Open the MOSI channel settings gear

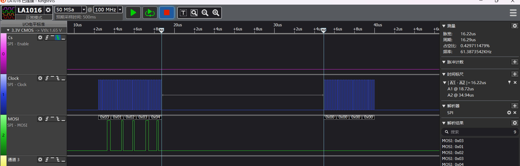coord(40,119)
